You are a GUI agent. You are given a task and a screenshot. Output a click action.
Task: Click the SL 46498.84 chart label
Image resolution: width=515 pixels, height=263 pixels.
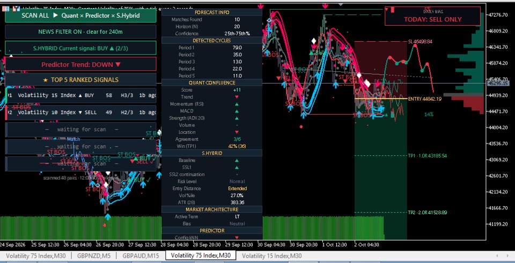420,42
